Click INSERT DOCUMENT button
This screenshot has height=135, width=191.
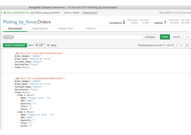point(15,45)
